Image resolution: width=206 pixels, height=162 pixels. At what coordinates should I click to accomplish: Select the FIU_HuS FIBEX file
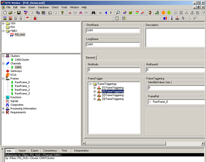20,35
